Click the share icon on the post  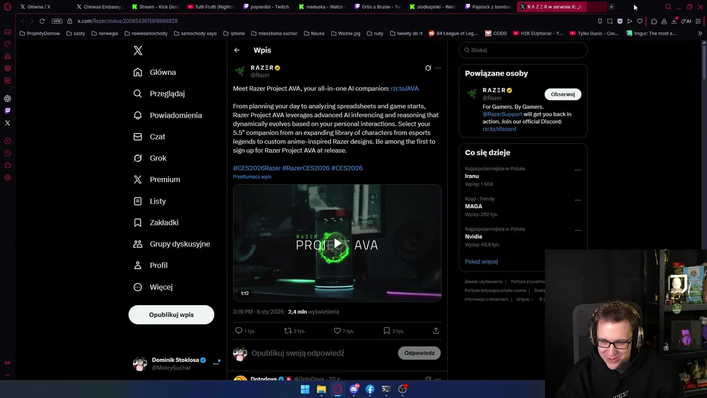tap(436, 331)
